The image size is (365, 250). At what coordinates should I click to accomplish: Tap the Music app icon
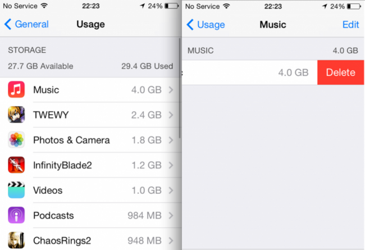pyautogui.click(x=16, y=89)
